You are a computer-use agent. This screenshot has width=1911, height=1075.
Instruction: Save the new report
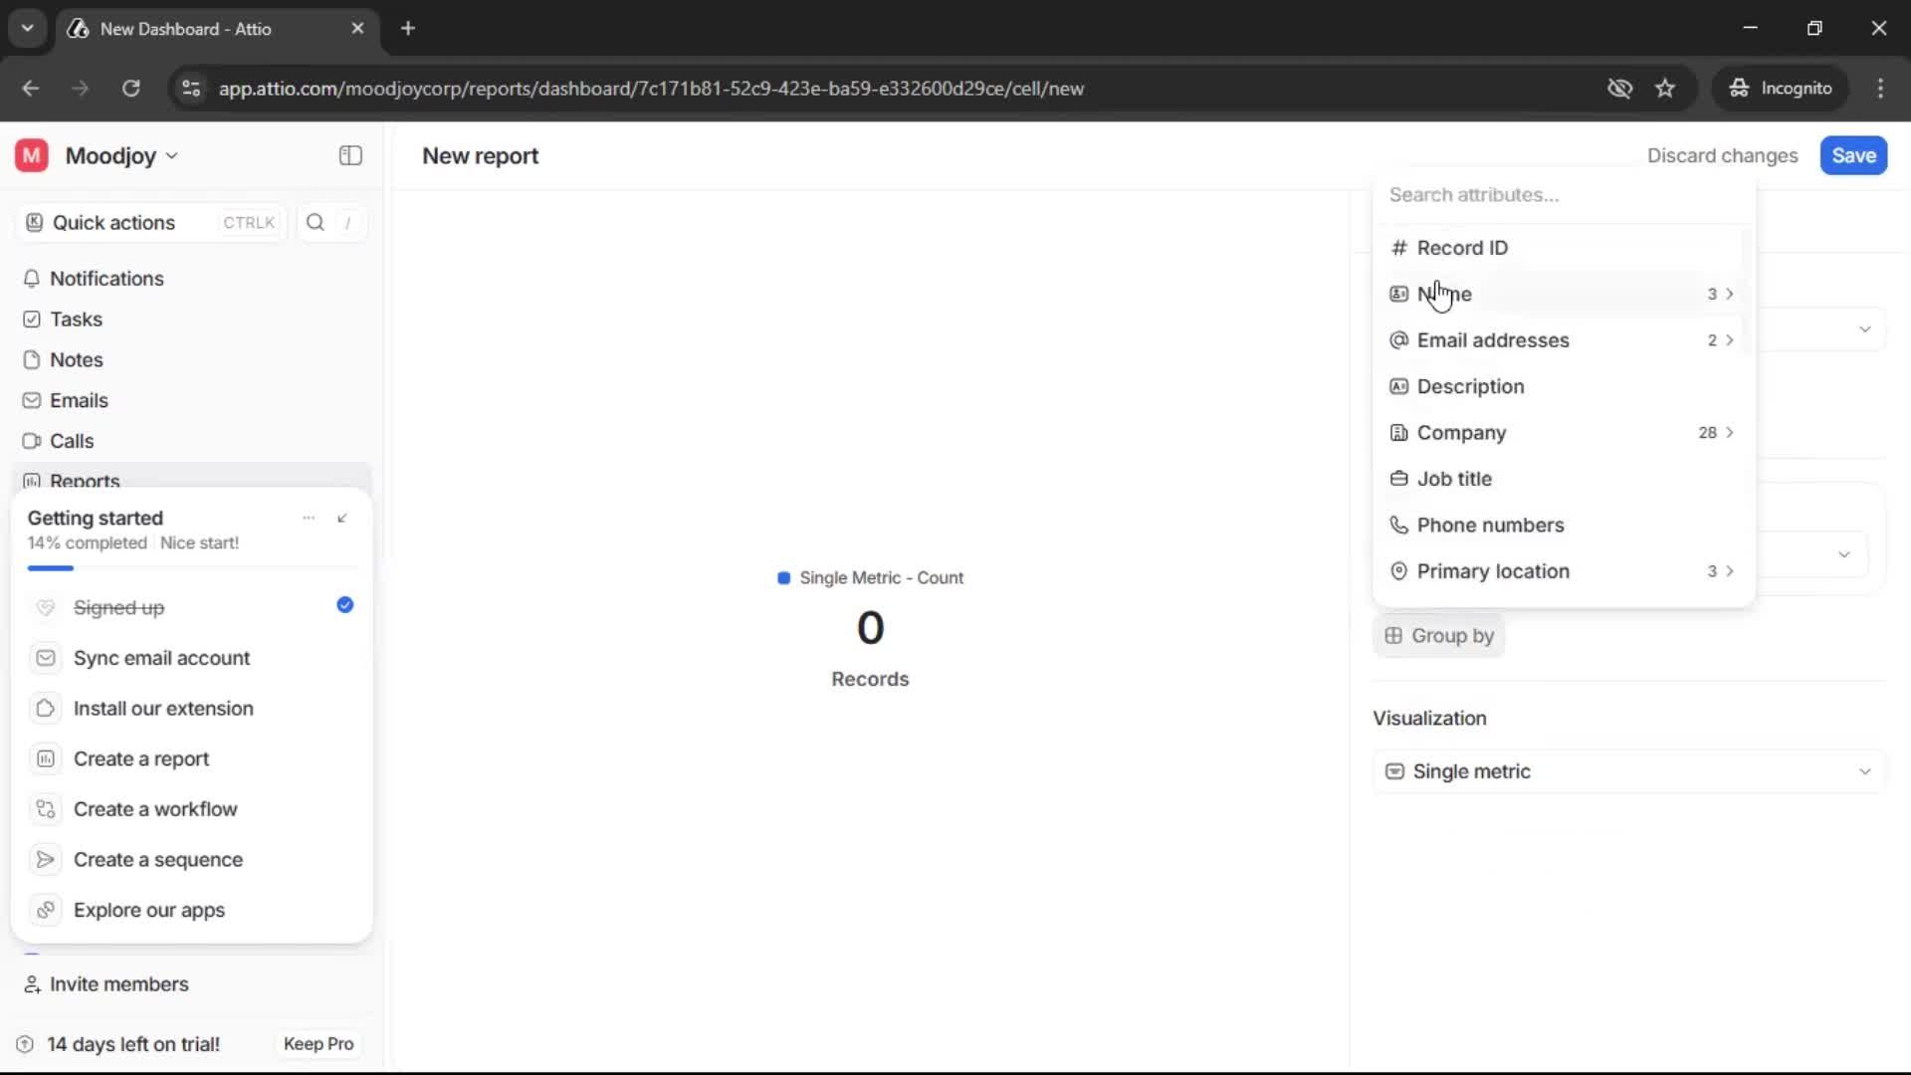click(1852, 155)
